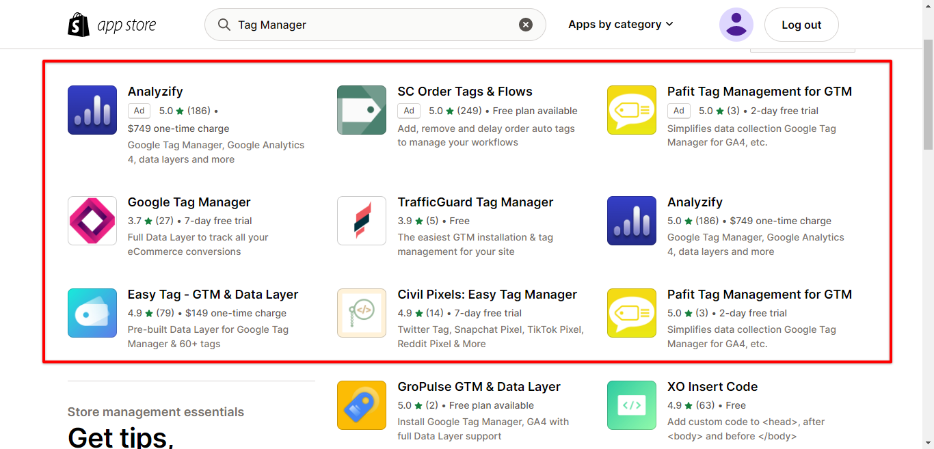Viewport: 934px width, 449px height.
Task: Open Pafit Tag Management for GTM ad title
Action: (x=759, y=92)
